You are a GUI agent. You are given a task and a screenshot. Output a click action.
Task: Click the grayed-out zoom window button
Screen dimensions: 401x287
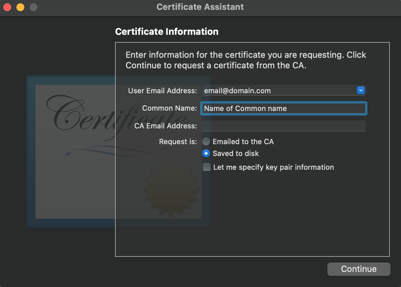pyautogui.click(x=34, y=7)
